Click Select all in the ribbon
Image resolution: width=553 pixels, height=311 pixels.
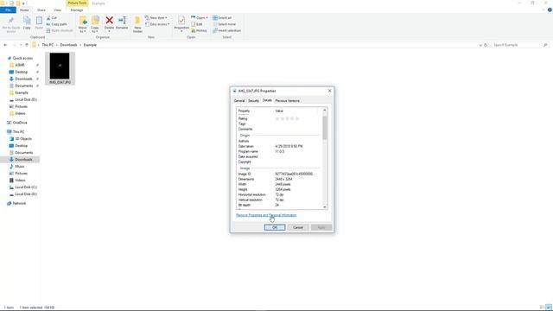[222, 17]
